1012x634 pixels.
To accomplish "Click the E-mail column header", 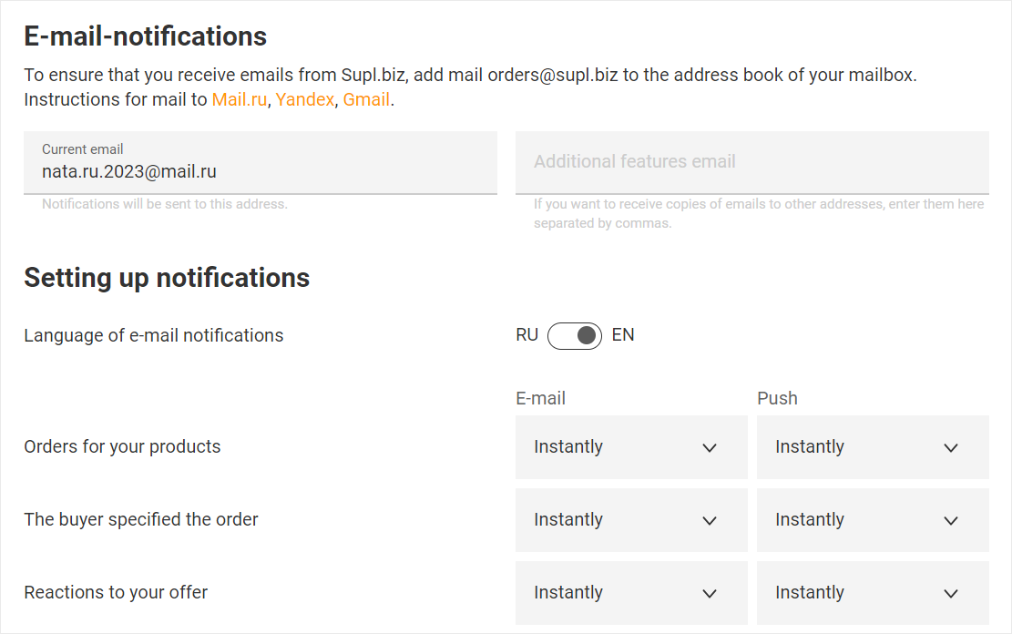I will (x=540, y=398).
